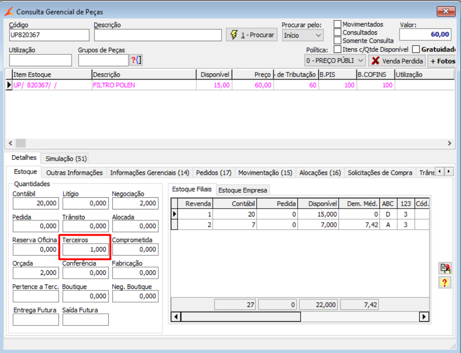The image size is (461, 353).
Task: Open the Alocações (16) tab
Action: [320, 173]
